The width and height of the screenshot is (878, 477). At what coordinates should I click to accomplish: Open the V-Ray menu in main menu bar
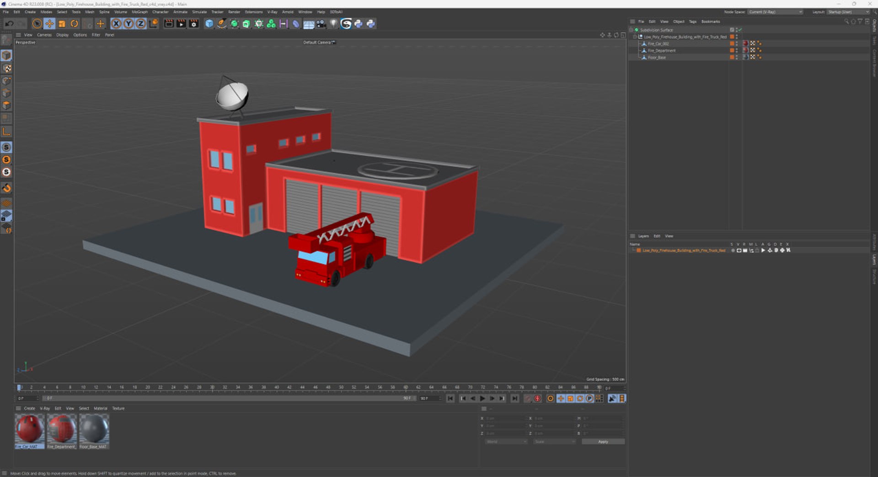[273, 12]
